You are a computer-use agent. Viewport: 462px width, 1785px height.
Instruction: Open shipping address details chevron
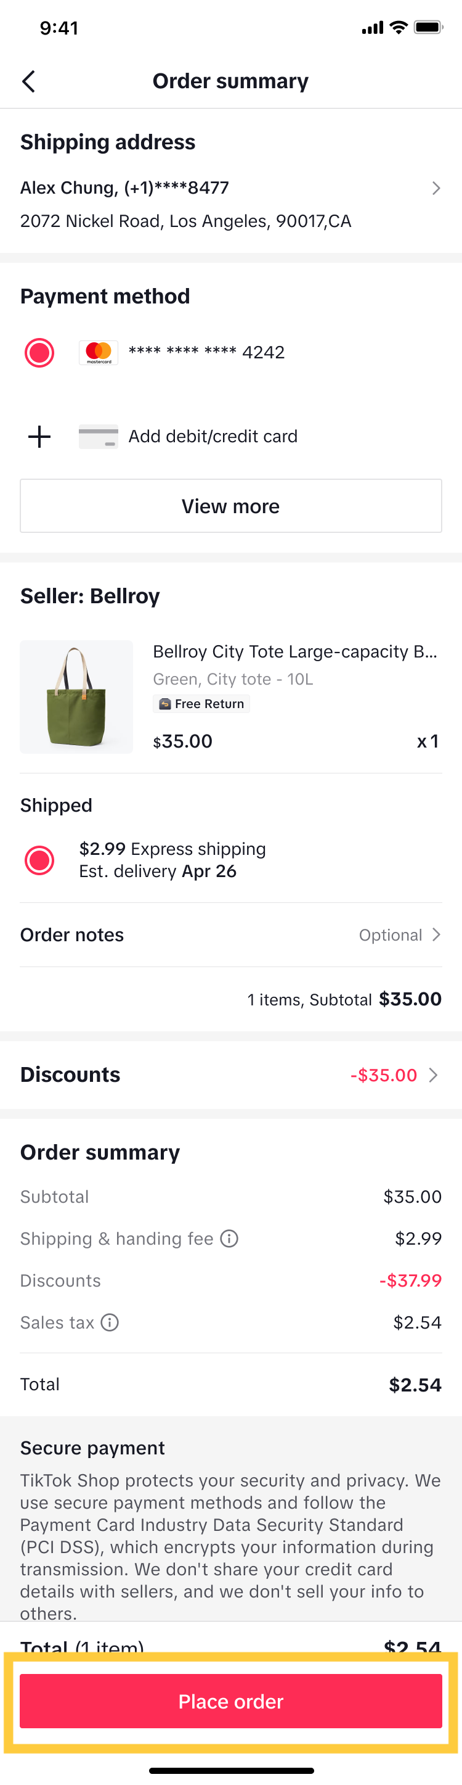click(436, 189)
